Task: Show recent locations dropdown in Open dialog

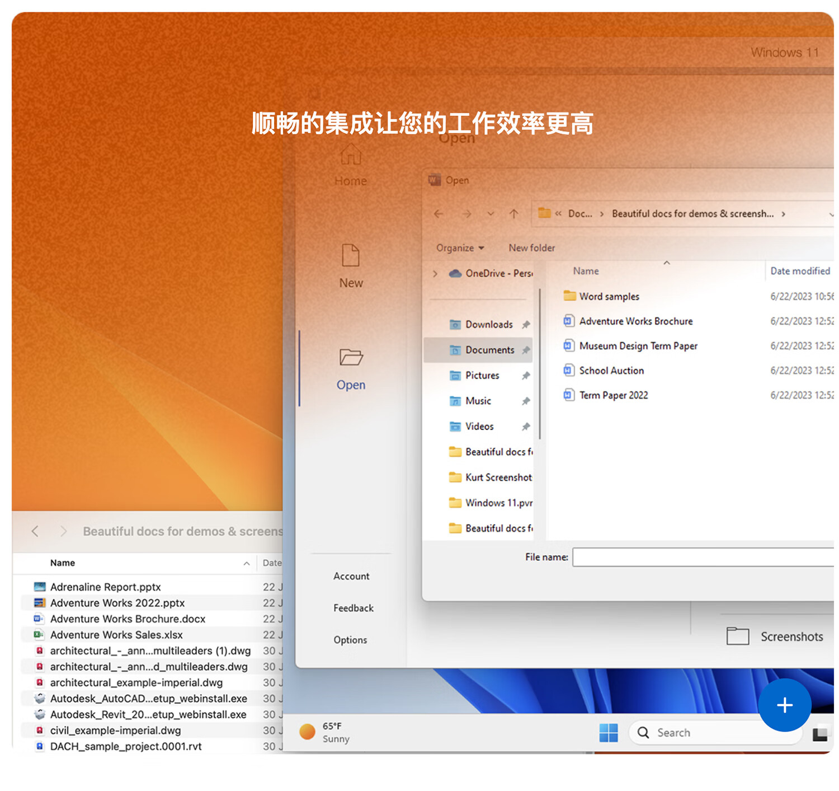Action: point(491,214)
